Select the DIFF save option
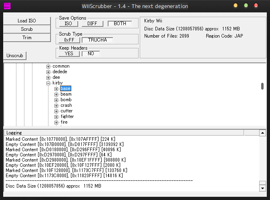 [92, 24]
